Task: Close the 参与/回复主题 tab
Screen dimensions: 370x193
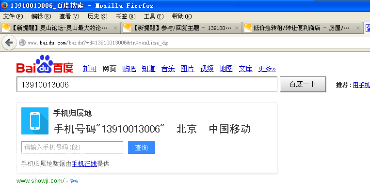Action: [x=237, y=28]
